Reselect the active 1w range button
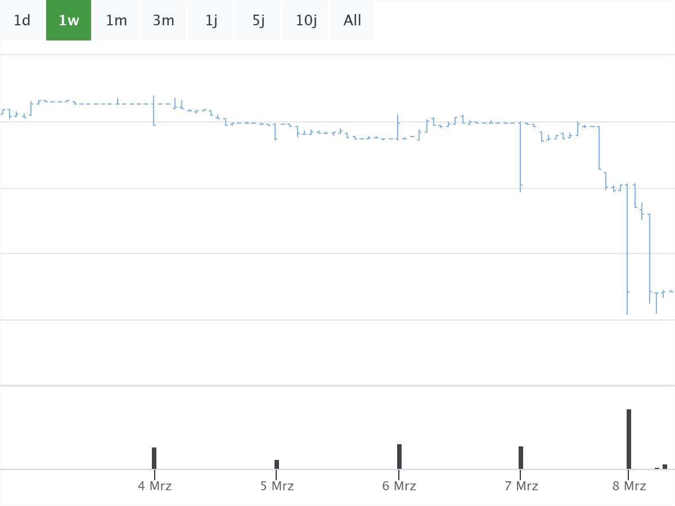 coord(69,20)
